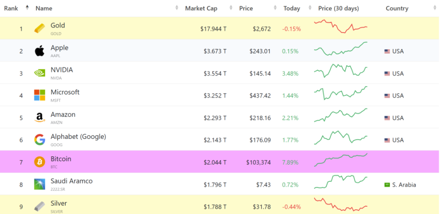
Task: Click the Name column header
Action: coord(44,8)
